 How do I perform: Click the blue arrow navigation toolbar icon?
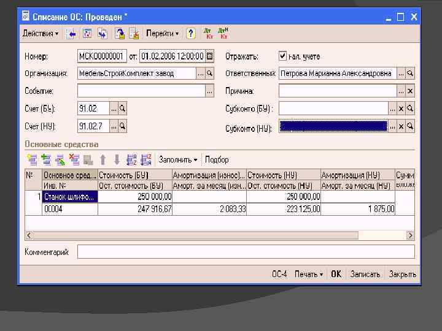coord(71,34)
